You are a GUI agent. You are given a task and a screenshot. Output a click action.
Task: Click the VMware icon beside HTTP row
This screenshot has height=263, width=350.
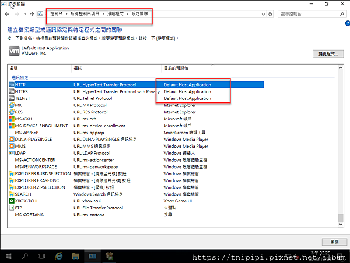(12, 84)
